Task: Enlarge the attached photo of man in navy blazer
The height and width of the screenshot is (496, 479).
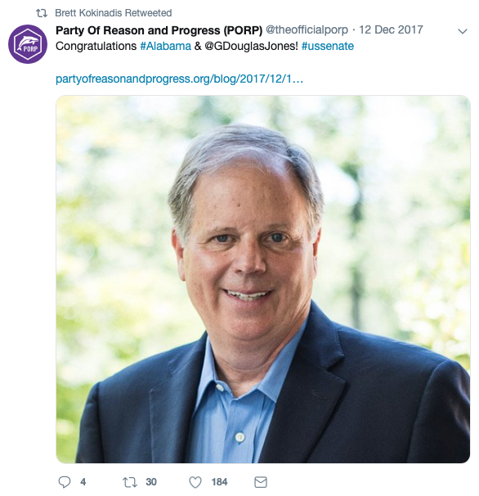Action: point(263,279)
